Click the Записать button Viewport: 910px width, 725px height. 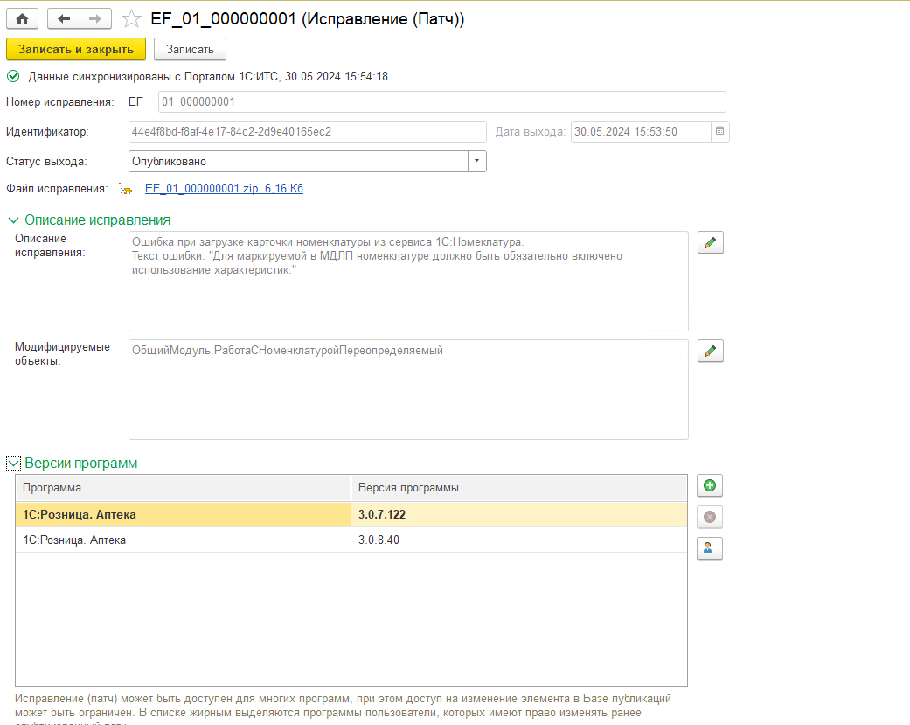tap(190, 49)
